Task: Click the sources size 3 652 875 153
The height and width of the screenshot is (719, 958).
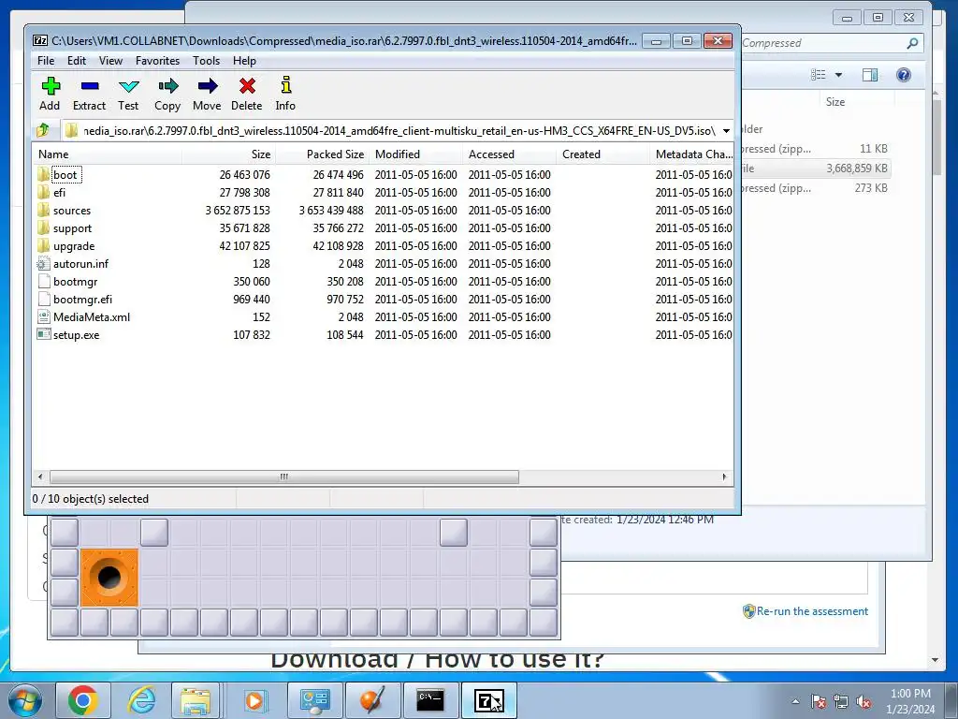Action: point(238,210)
